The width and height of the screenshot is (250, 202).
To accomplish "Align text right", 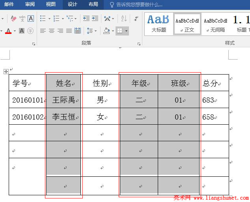I will coord(60,31).
